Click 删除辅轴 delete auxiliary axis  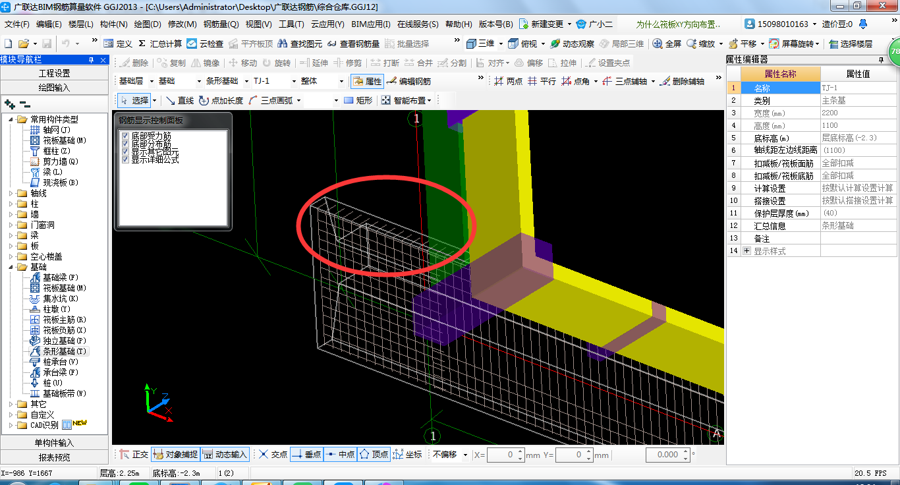pos(682,81)
